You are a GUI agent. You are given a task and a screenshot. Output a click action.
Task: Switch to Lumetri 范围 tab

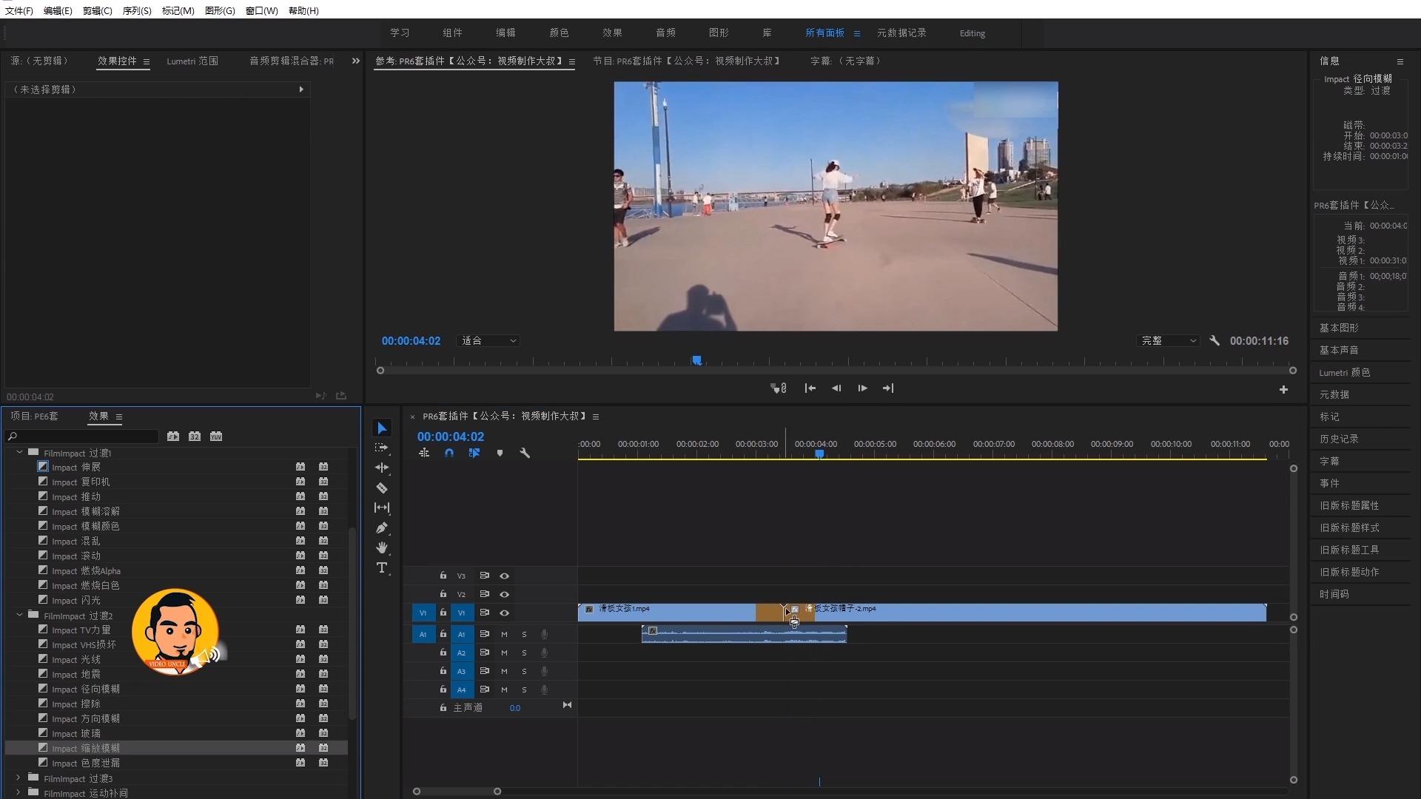pos(192,61)
